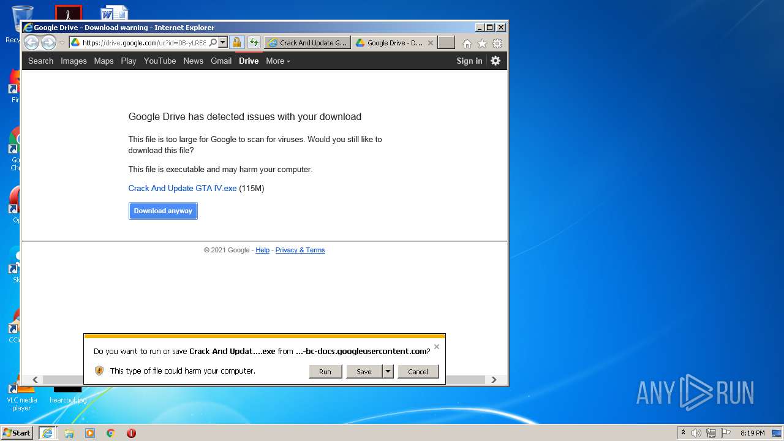Open the Favorites star
The image size is (784, 441).
pos(482,43)
